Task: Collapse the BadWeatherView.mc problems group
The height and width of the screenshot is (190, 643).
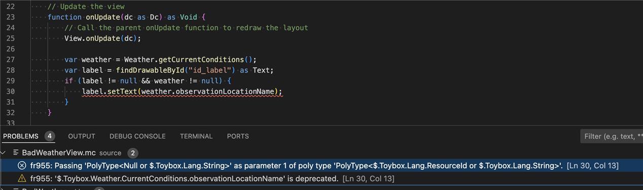Action: click(5, 153)
